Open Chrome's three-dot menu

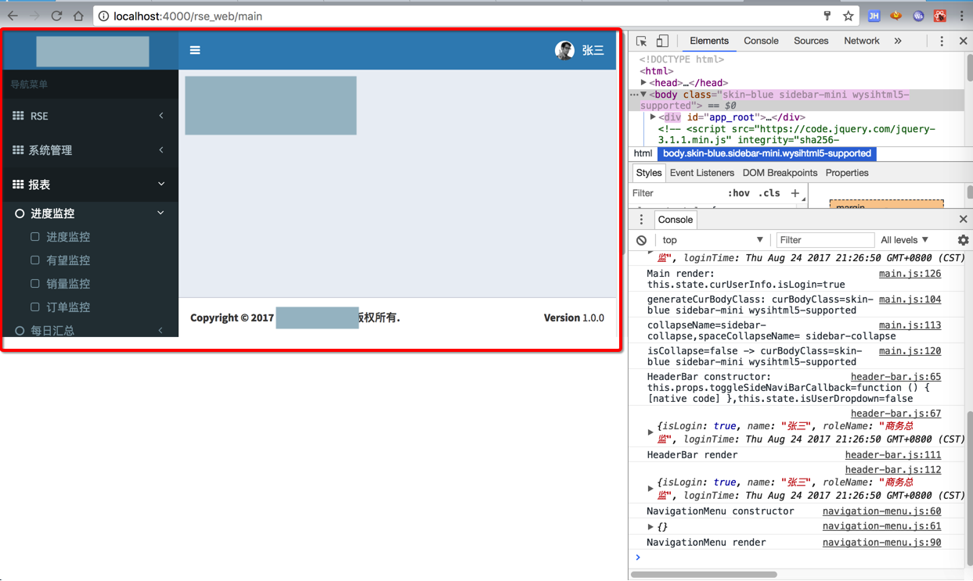pos(962,16)
